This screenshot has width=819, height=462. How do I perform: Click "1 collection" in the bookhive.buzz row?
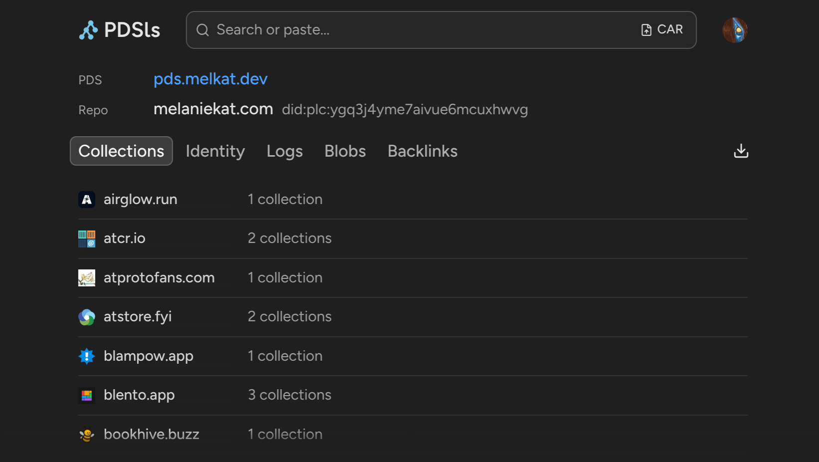[x=285, y=434]
